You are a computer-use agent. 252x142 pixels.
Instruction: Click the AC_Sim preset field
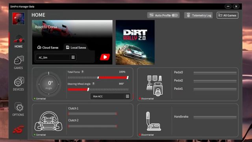[x=56, y=57]
